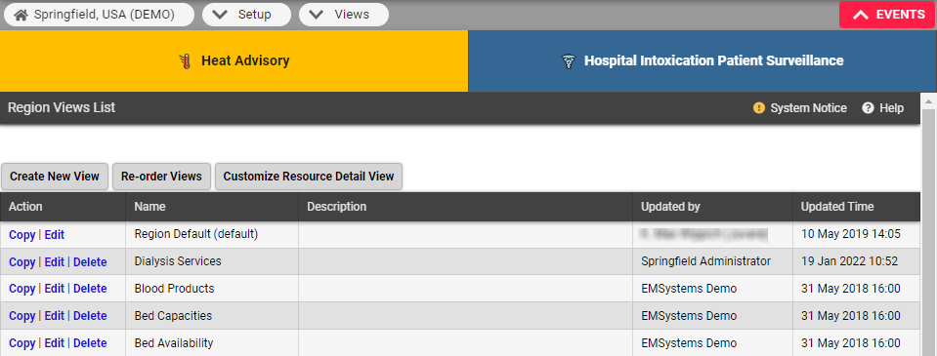Click the Action column header
The image size is (937, 356).
point(63,207)
